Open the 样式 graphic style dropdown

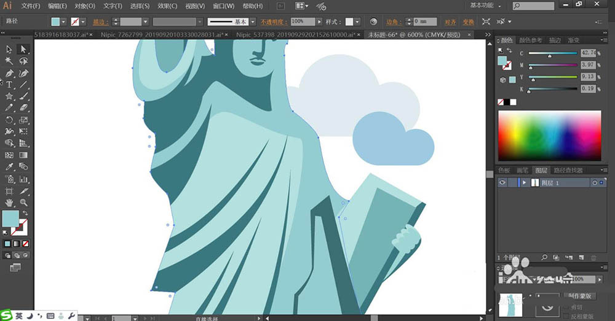[x=357, y=22]
